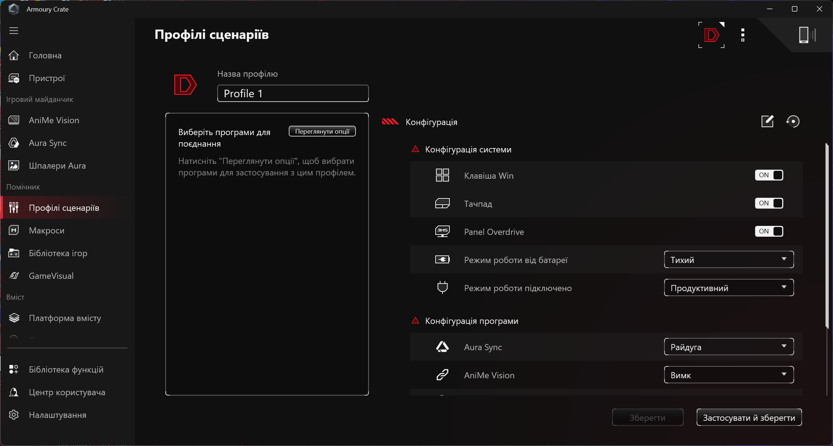
Task: Turn off the Panel Overdrive switch
Action: click(769, 231)
